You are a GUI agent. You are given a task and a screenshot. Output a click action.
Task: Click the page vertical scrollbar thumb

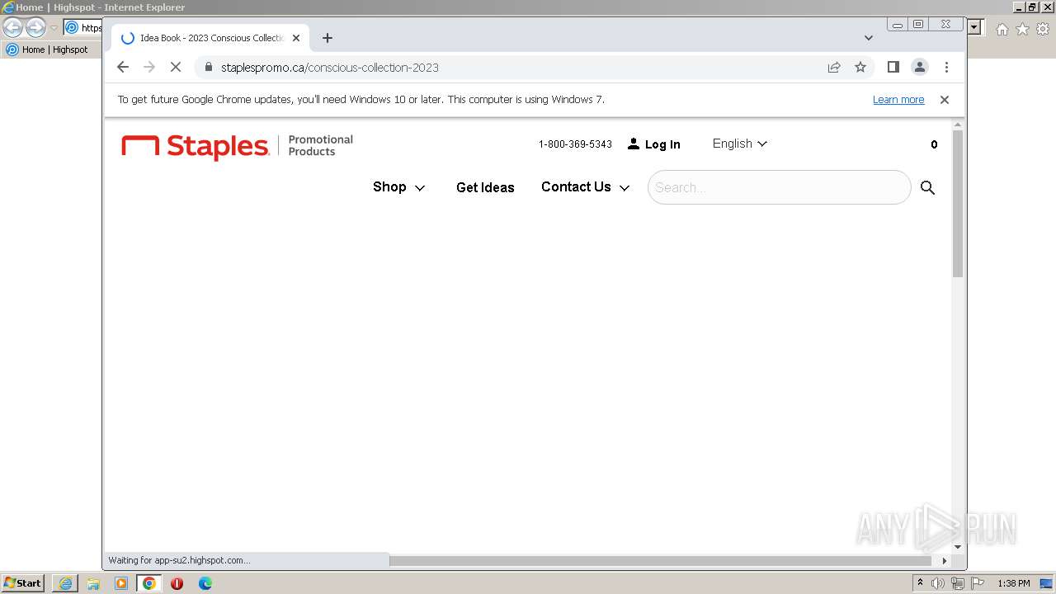pos(957,203)
